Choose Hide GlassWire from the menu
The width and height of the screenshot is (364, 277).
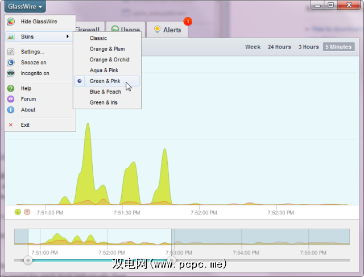coord(39,22)
